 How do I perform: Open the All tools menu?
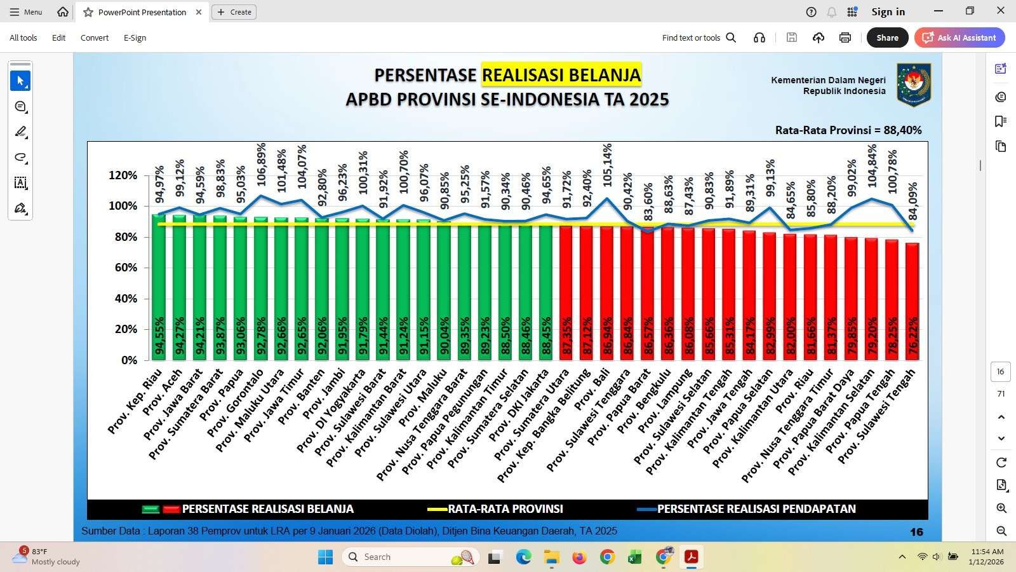pyautogui.click(x=23, y=37)
